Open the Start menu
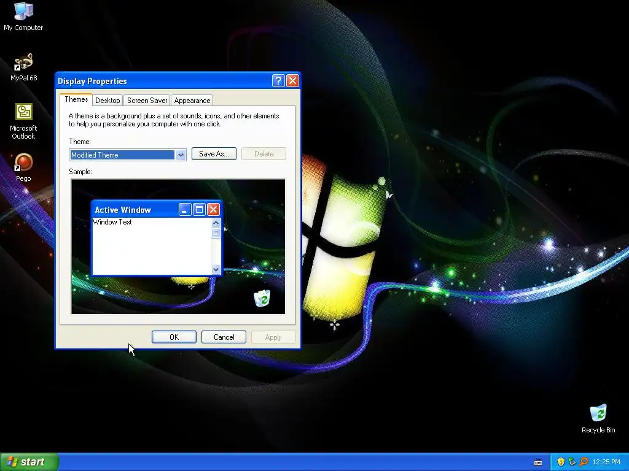Image resolution: width=629 pixels, height=471 pixels. pos(29,462)
